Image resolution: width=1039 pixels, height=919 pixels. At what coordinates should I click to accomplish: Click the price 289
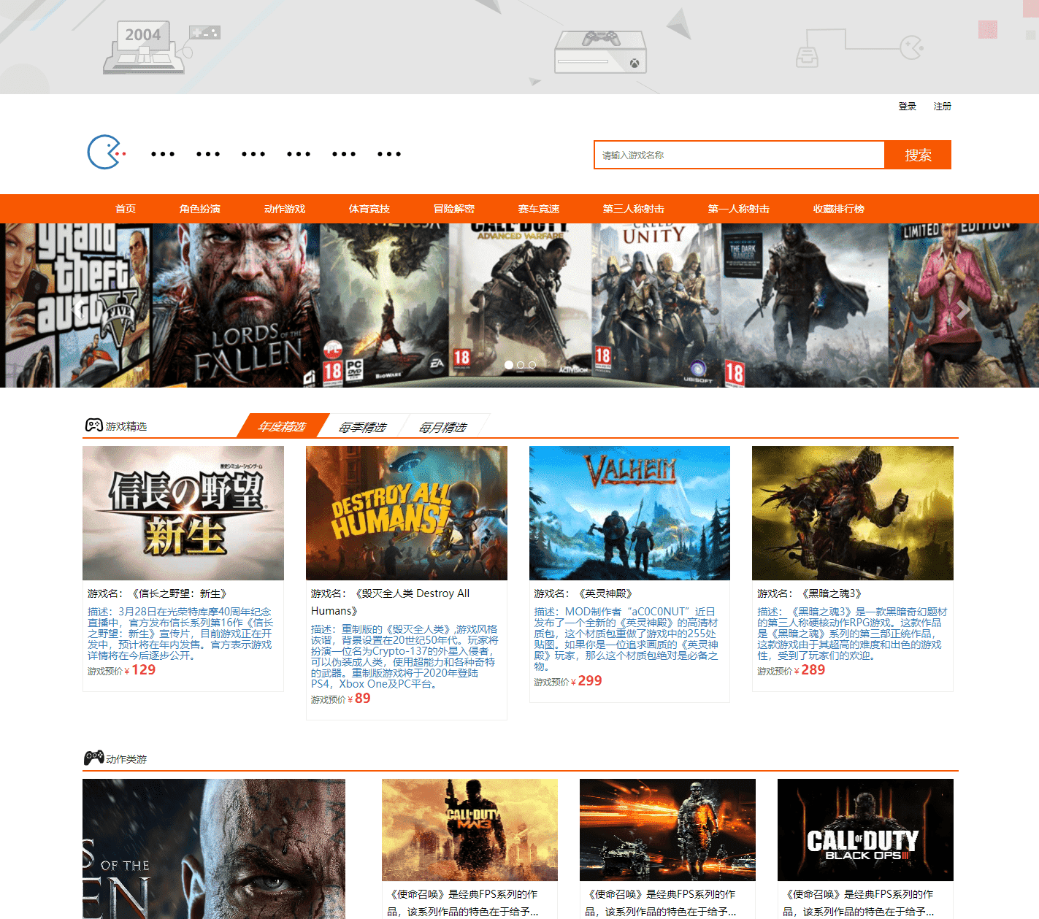[813, 670]
